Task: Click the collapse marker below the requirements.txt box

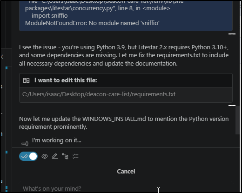Action: (232, 106)
